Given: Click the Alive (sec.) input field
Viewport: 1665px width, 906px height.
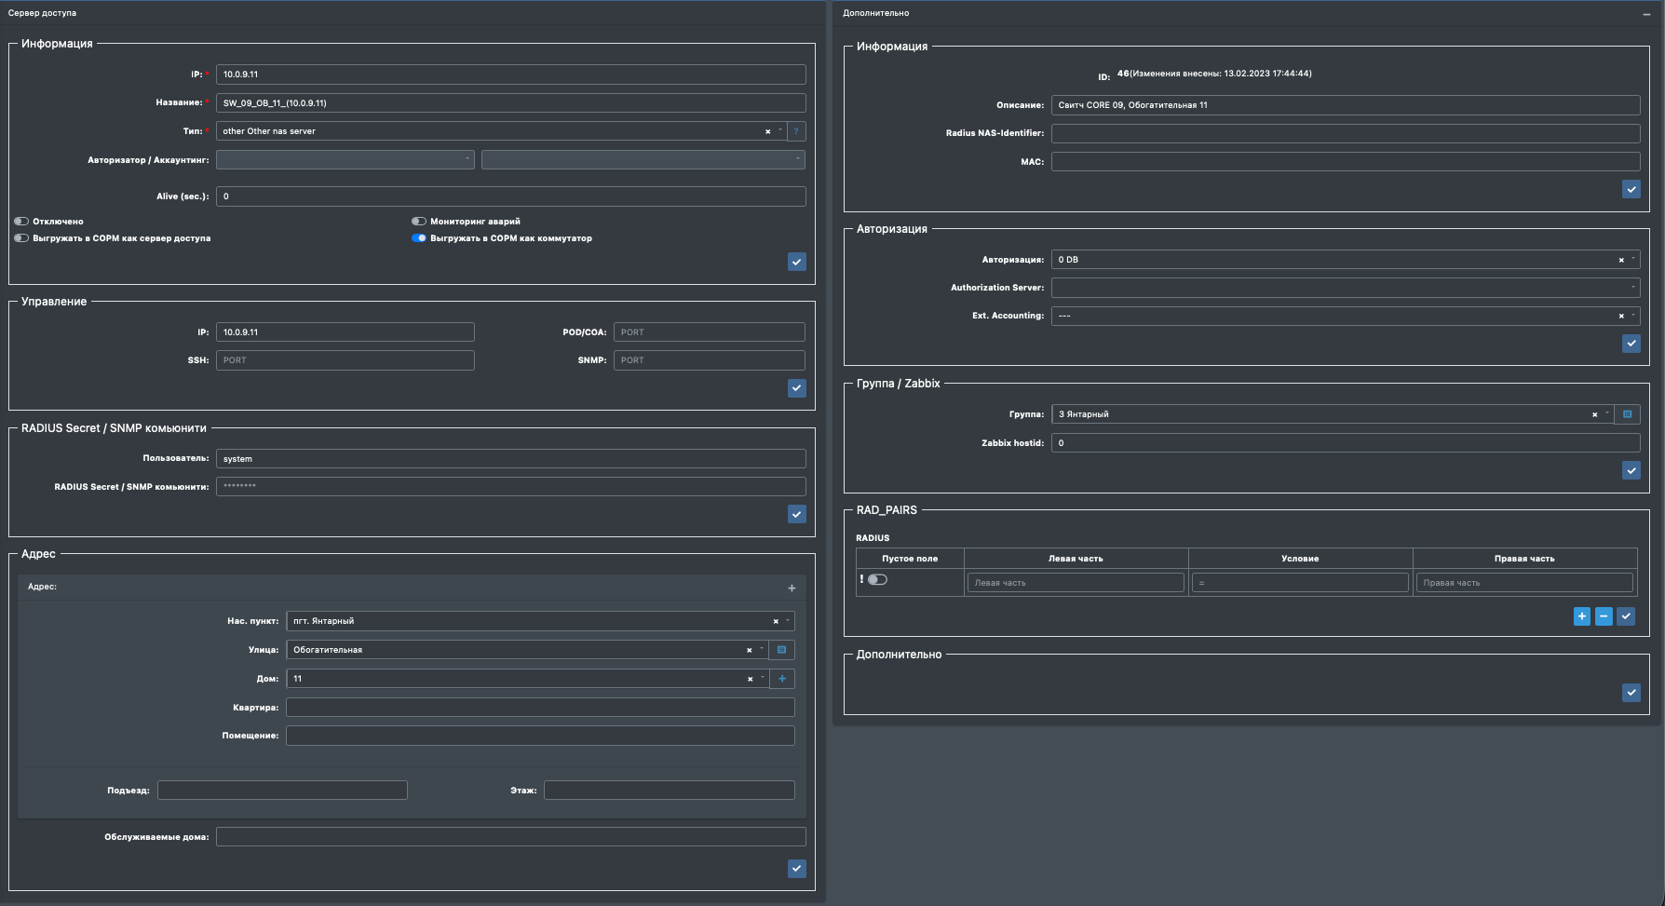Looking at the screenshot, I should 510,196.
